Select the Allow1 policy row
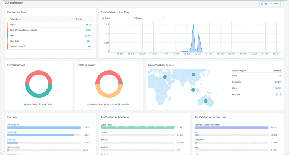The width and height of the screenshot is (289, 155). [51, 25]
